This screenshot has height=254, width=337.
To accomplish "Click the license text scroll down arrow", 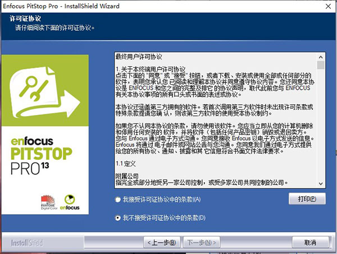I will 321,183.
